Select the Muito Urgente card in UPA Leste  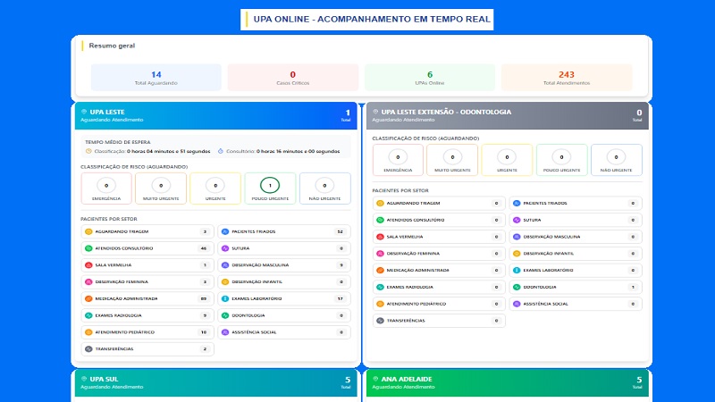(x=161, y=188)
